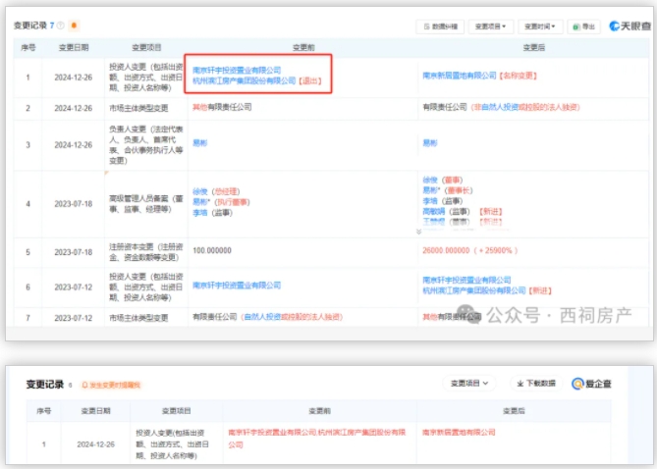This screenshot has height=469, width=657.
Task: Open 南京轩宇投资置业有限公司 link in row 1
Action: [x=237, y=71]
